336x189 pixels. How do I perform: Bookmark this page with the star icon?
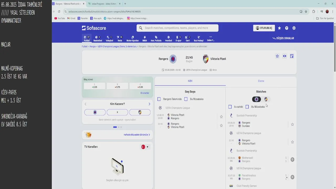[306, 12]
